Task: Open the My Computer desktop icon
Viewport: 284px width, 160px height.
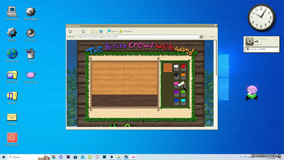Action: (12, 13)
